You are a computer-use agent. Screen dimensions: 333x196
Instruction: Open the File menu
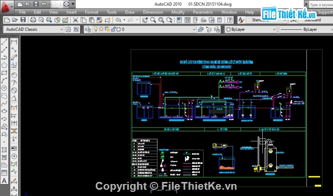tap(22, 12)
